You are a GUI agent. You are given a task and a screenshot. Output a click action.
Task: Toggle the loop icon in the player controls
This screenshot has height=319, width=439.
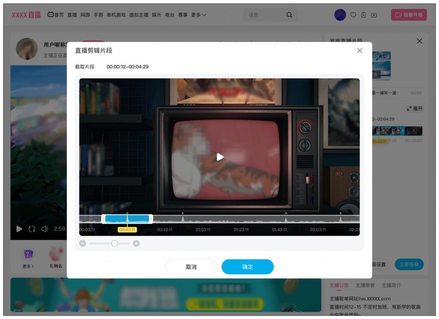[x=31, y=229]
